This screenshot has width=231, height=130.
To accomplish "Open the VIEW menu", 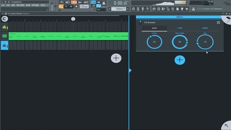I will point(28,5).
